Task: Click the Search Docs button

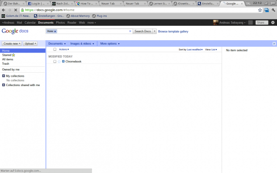Action: click(143, 31)
